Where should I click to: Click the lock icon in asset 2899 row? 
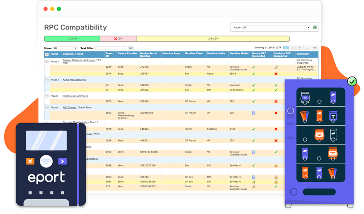276,166
